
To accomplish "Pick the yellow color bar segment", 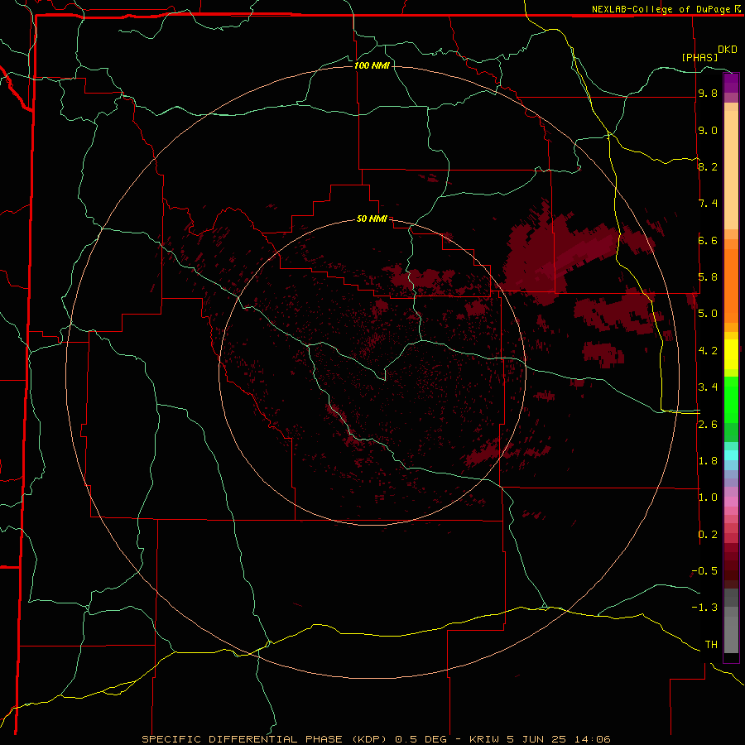I will [x=731, y=354].
